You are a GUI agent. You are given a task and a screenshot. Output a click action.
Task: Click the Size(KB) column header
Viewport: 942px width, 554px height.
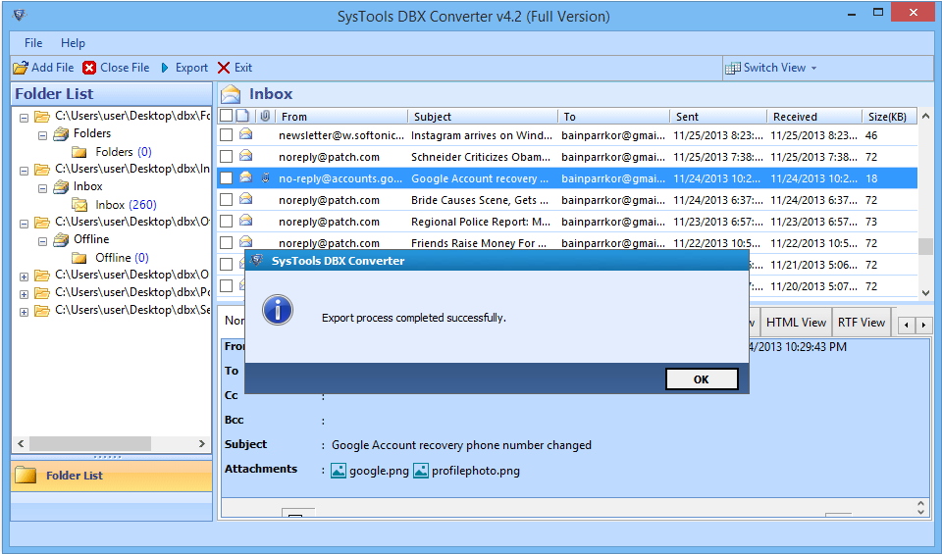click(889, 117)
